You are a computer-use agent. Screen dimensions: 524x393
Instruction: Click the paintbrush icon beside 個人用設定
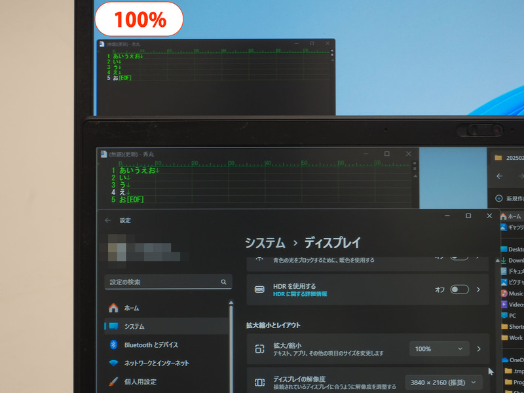click(113, 381)
